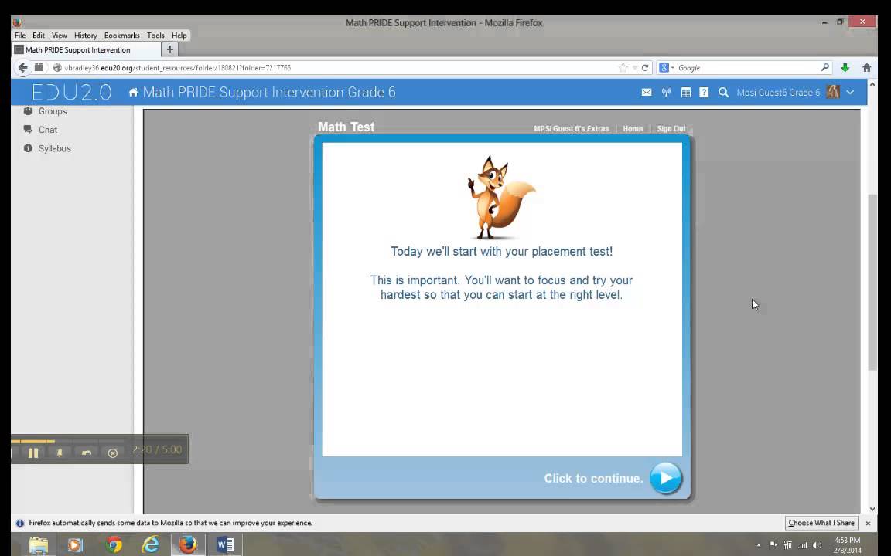Click the scroll down arrow of page

872,510
